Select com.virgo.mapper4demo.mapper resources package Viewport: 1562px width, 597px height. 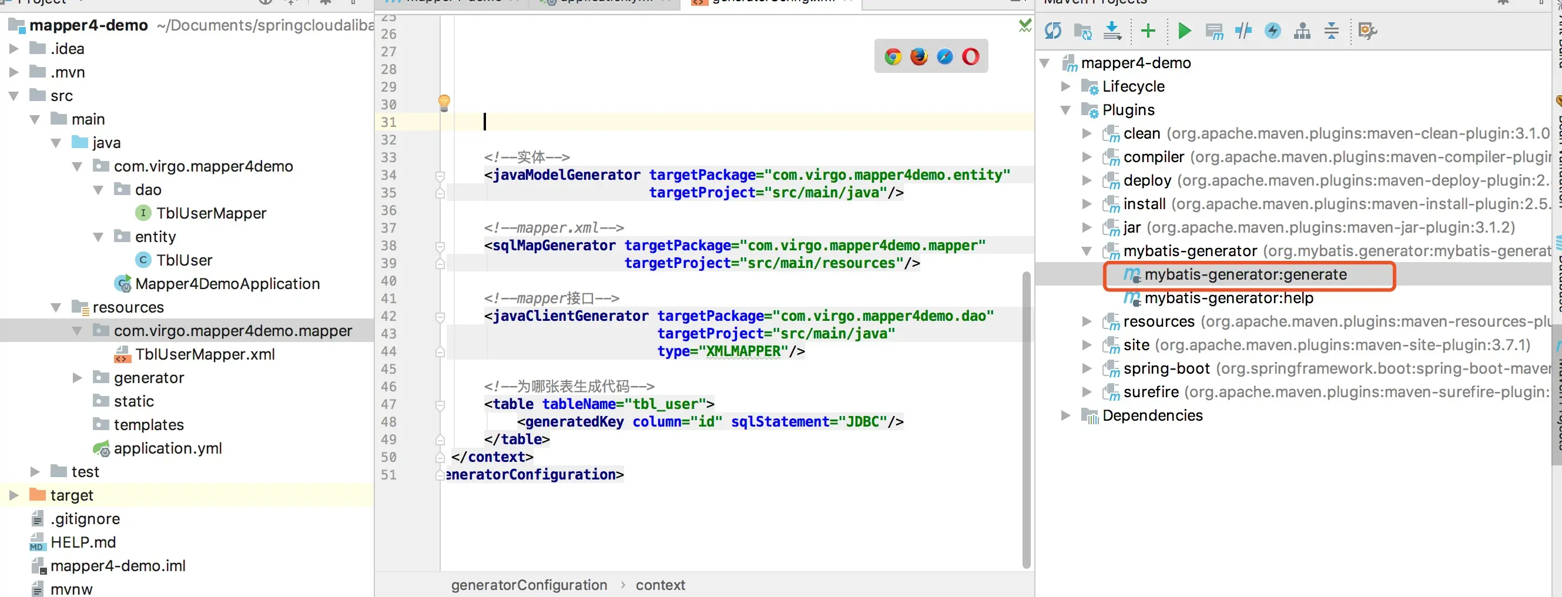point(233,330)
